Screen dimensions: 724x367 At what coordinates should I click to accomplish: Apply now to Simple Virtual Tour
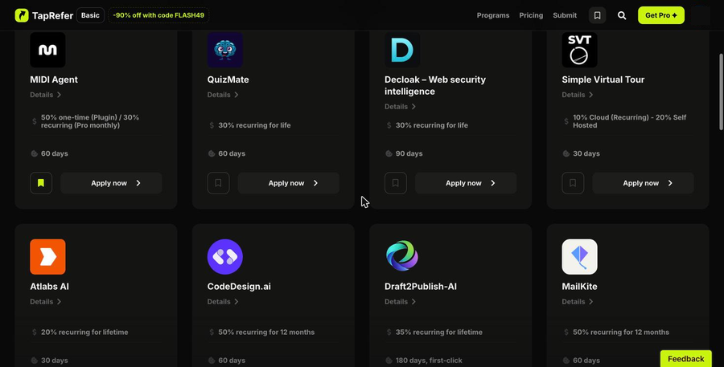tap(644, 183)
